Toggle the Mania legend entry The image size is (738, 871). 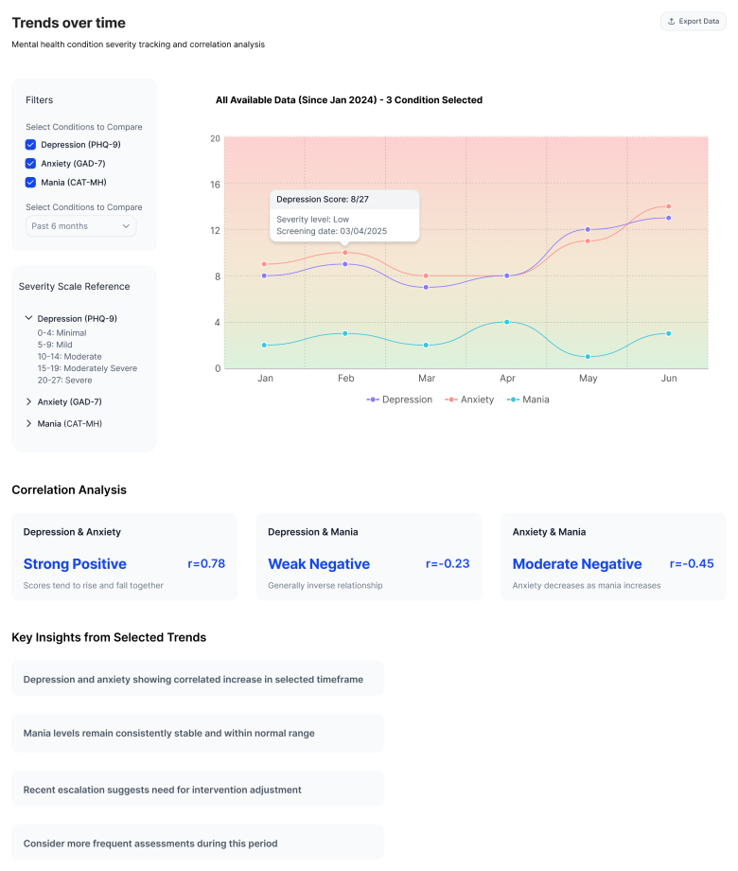(528, 400)
